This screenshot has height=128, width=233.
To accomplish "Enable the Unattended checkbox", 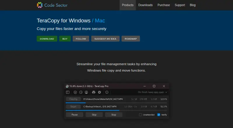I will pyautogui.click(x=140, y=115).
